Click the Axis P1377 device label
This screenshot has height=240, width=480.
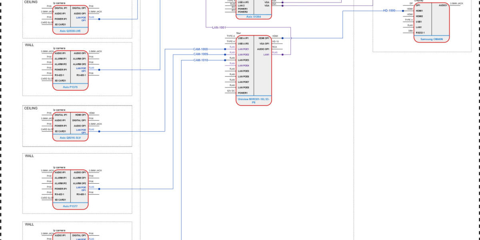point(70,206)
